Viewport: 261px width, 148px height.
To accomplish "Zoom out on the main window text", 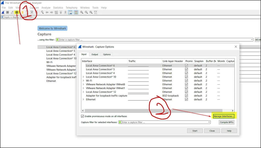I will pos(86,12).
